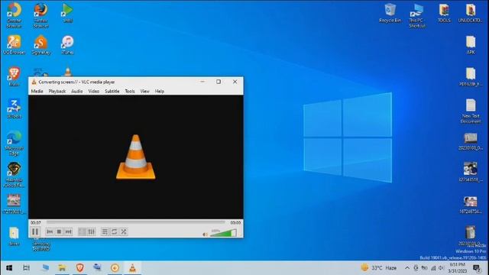The width and height of the screenshot is (489, 275).
Task: Open the taskbar volume speaker icon
Action: [442, 268]
